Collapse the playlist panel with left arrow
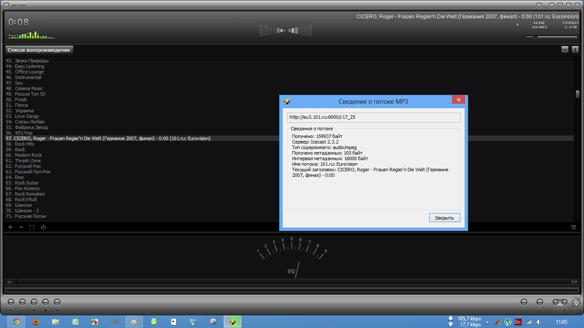The width and height of the screenshot is (584, 328). click(575, 50)
